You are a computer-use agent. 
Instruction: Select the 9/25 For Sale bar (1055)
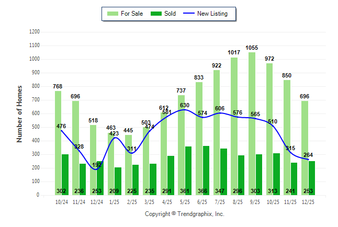coord(252,123)
